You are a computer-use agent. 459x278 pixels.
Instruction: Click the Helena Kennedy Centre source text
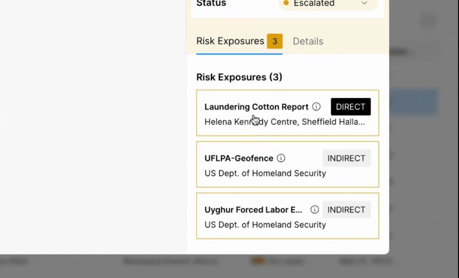click(x=284, y=122)
